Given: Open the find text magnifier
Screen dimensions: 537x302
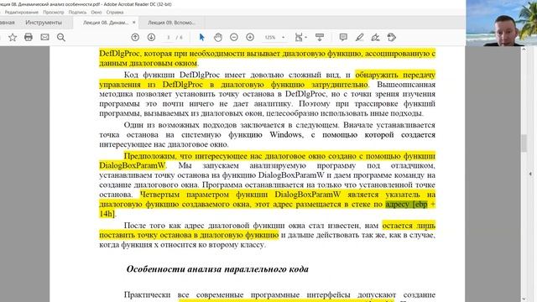Looking at the screenshot, I should pos(61,37).
